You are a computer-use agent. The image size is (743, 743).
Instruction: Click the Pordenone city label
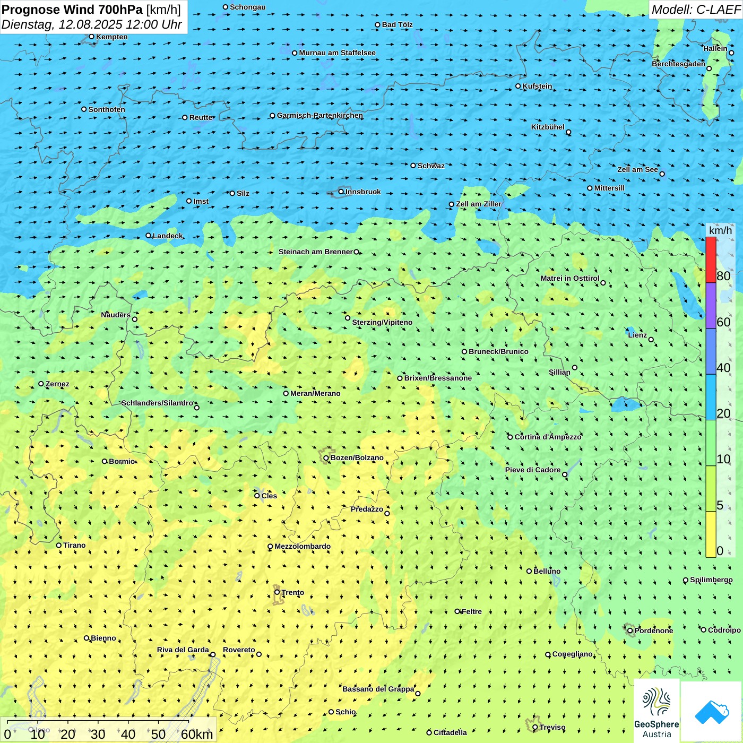pyautogui.click(x=654, y=630)
